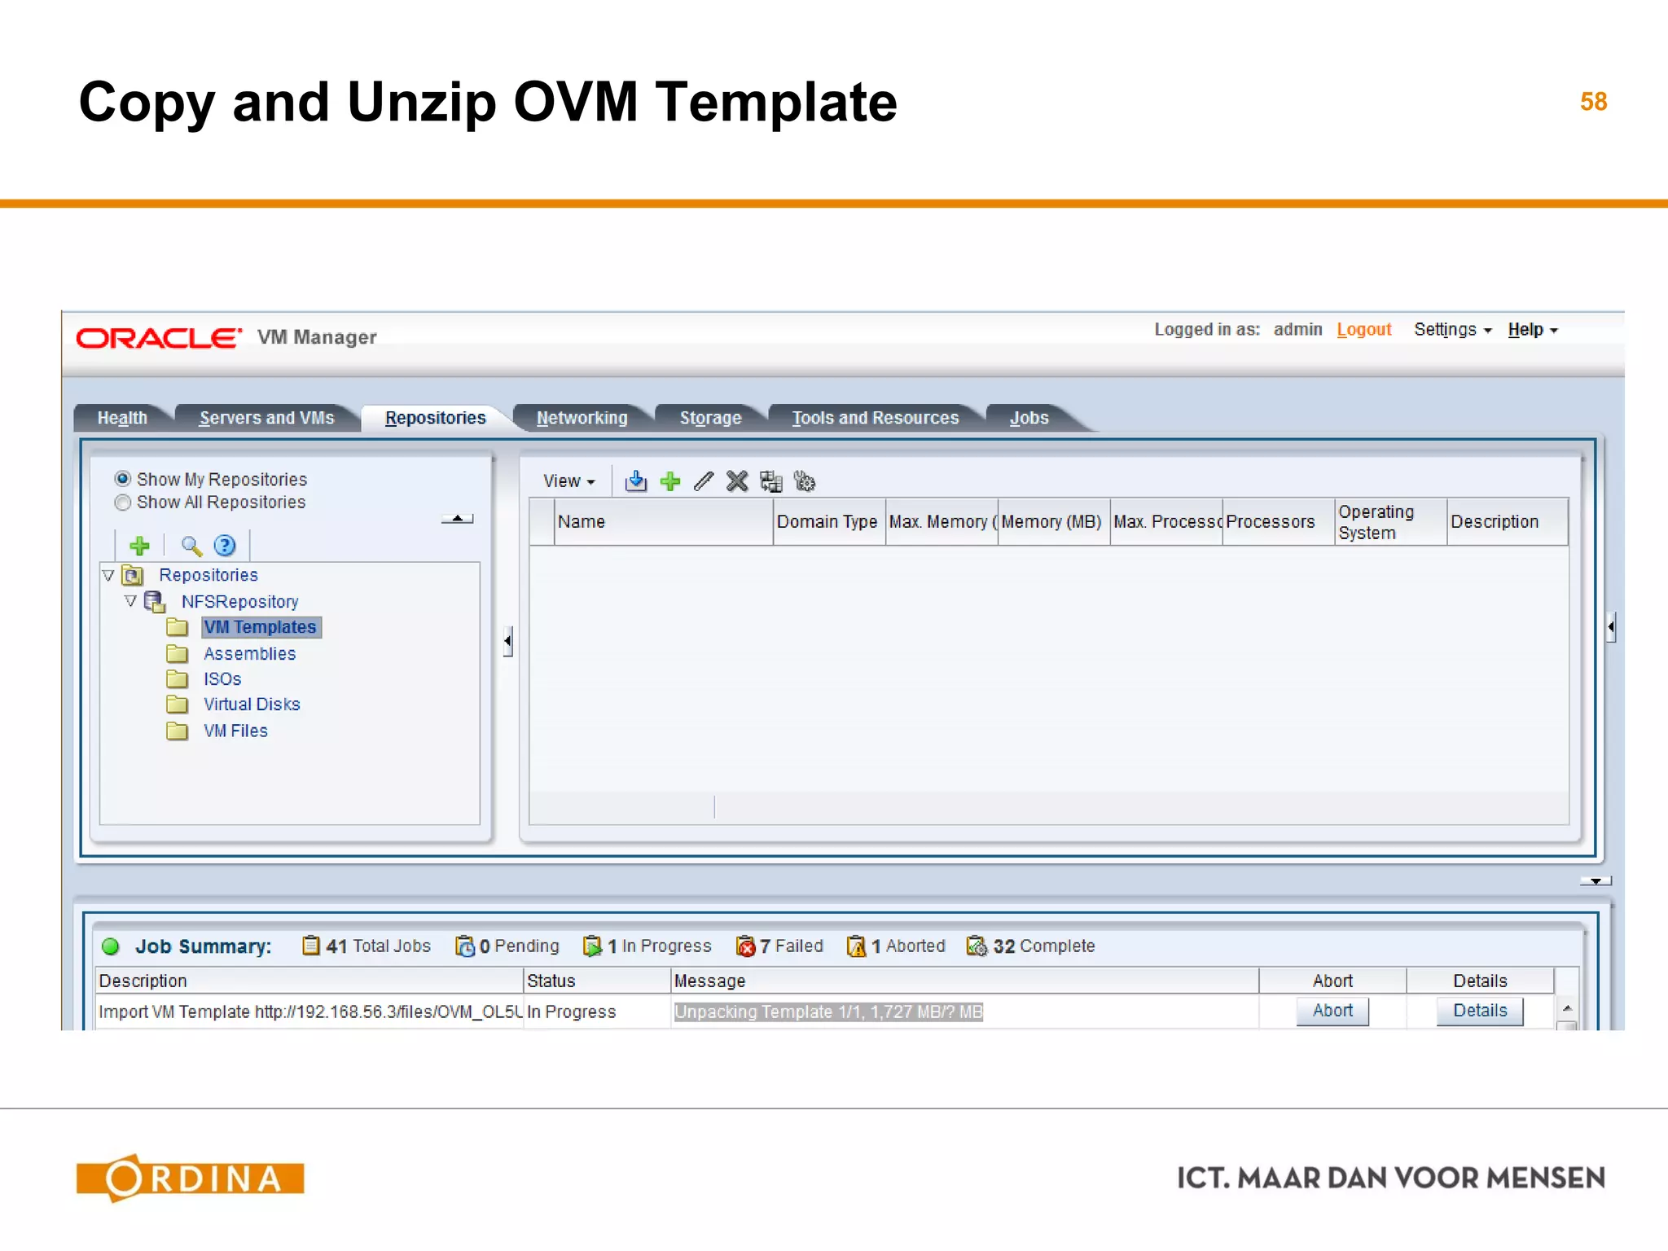
Task: Click the Operating System column header
Action: click(x=1390, y=522)
